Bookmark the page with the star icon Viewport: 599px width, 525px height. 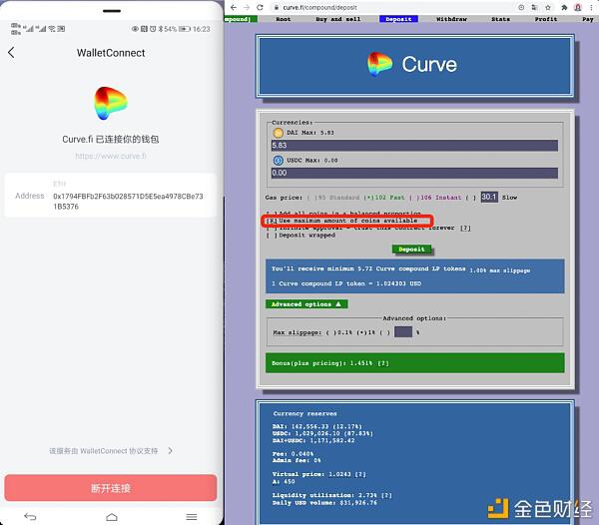pos(548,7)
